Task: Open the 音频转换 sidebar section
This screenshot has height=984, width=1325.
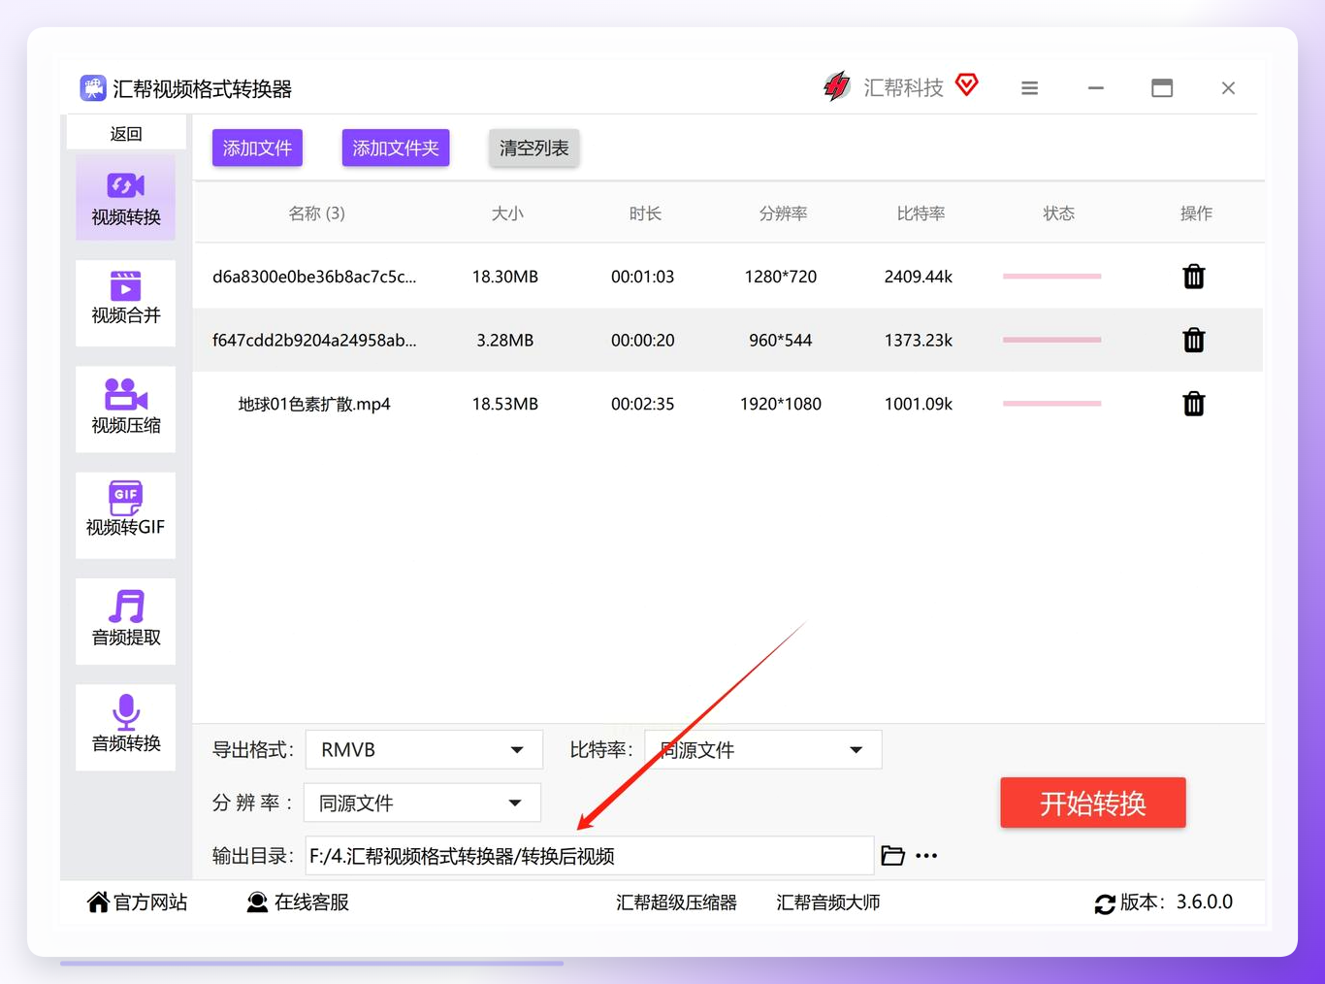Action: pos(126,727)
